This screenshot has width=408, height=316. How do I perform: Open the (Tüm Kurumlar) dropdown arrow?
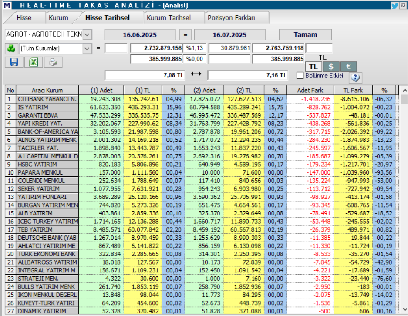(87, 48)
